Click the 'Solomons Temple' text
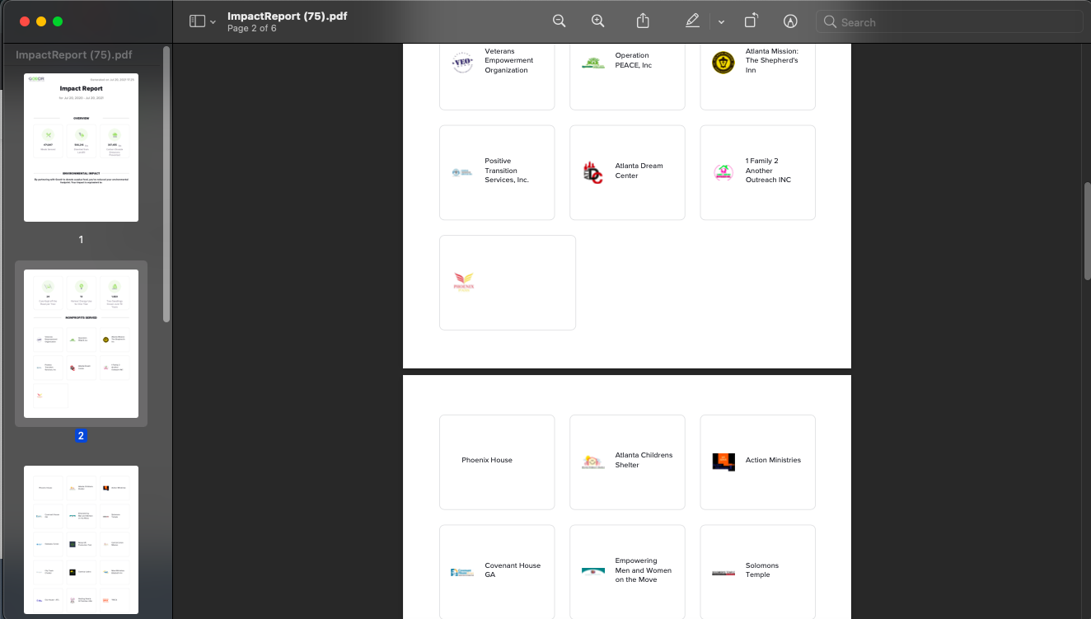Screen dimensions: 1091x619 [761, 570]
